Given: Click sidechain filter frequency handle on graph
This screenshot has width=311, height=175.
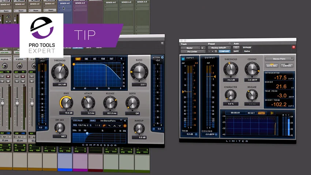Looking at the screenshot, I should [87, 133].
